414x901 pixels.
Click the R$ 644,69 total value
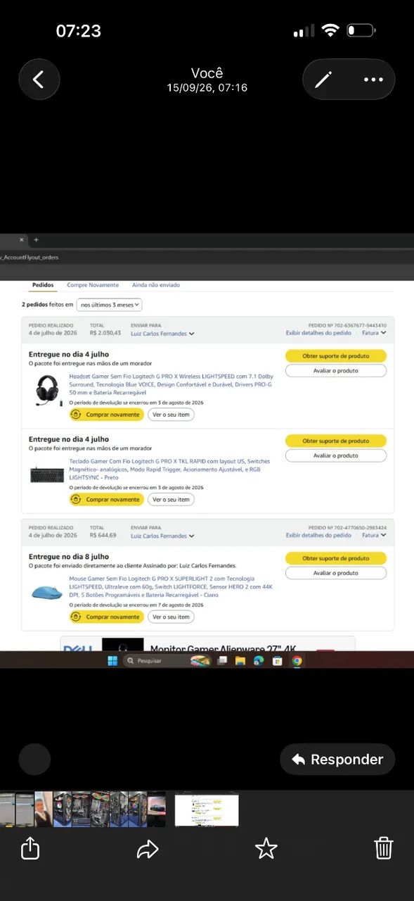(x=103, y=535)
